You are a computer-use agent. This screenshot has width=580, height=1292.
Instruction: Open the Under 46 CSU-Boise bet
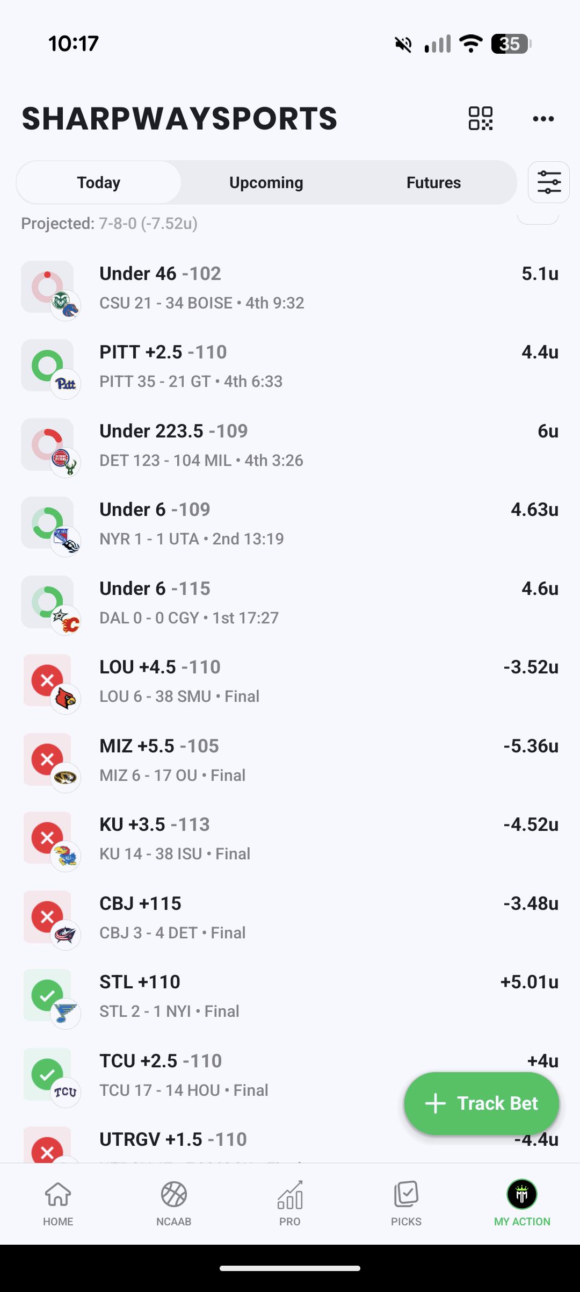click(290, 288)
